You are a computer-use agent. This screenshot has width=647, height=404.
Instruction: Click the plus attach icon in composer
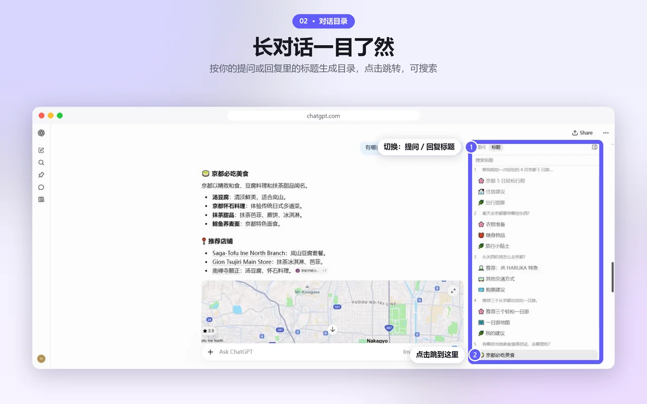(x=211, y=352)
